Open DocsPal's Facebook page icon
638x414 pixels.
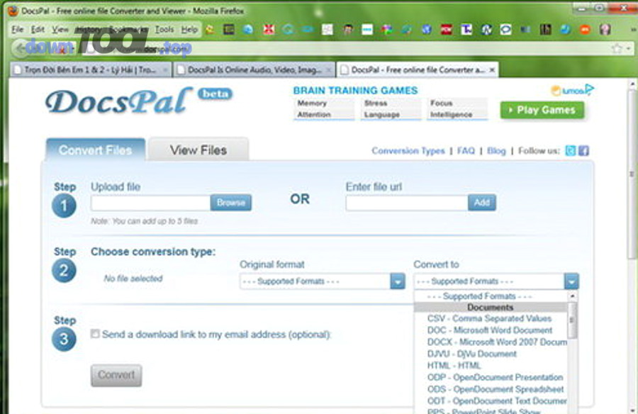coord(583,150)
